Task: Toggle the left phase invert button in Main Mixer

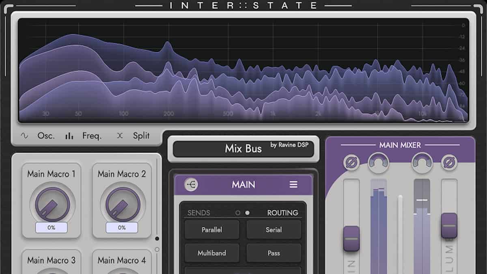Action: tap(351, 163)
